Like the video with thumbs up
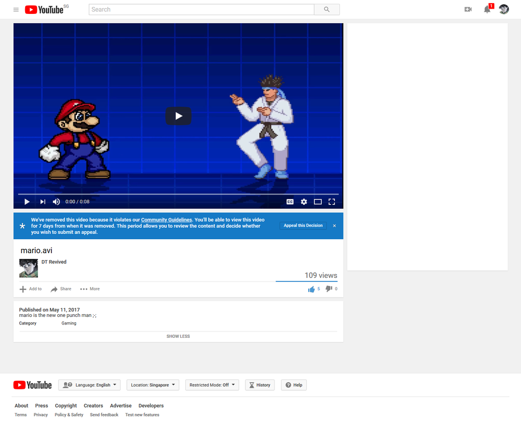 coord(314,289)
